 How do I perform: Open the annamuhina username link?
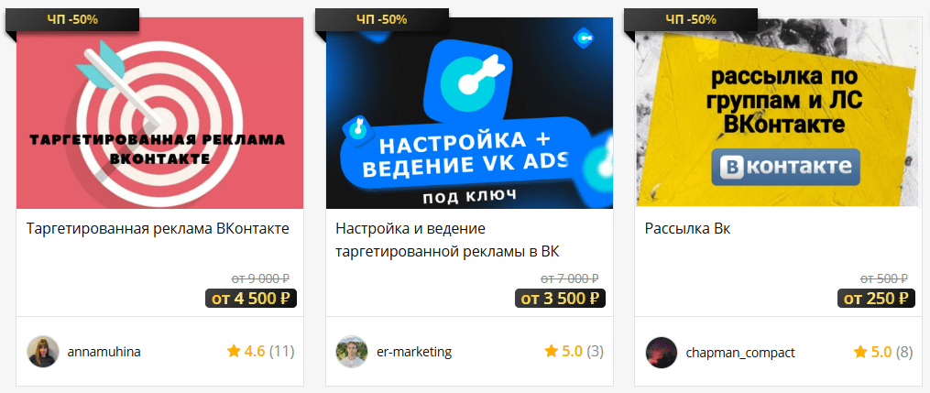[x=104, y=352]
